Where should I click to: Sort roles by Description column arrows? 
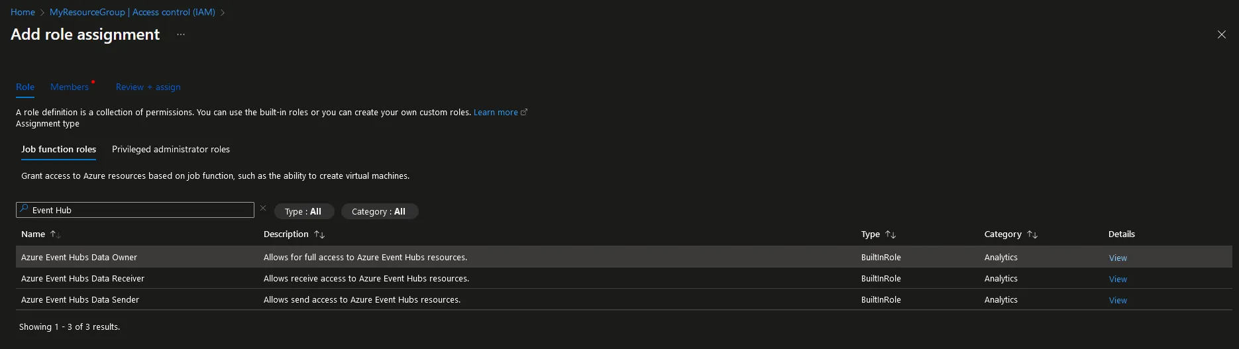coord(319,234)
